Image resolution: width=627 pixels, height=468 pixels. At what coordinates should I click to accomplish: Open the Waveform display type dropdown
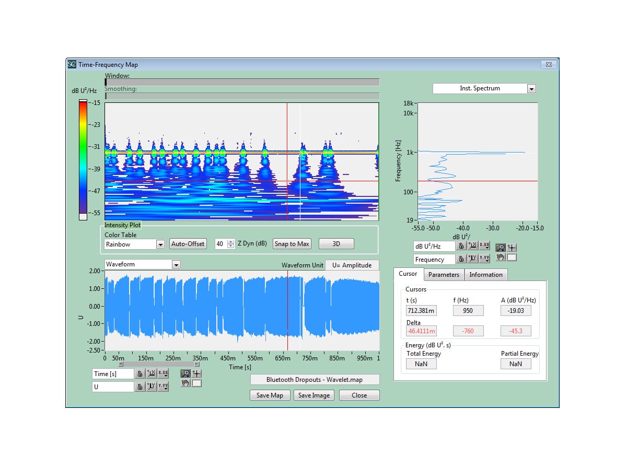tap(176, 264)
